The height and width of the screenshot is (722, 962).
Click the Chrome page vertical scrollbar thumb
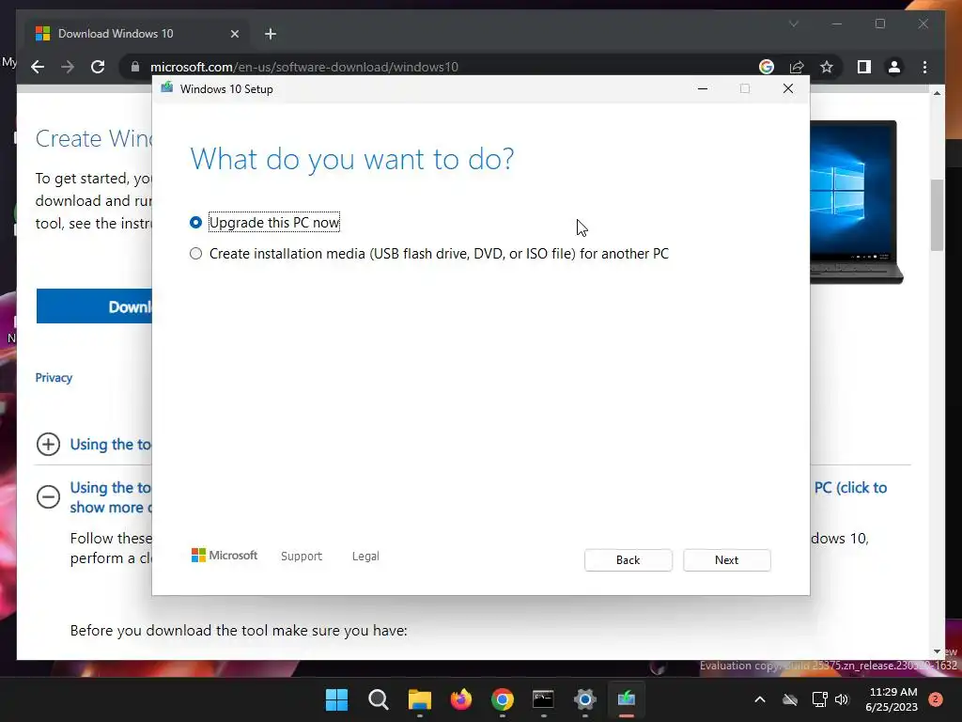[x=937, y=215]
